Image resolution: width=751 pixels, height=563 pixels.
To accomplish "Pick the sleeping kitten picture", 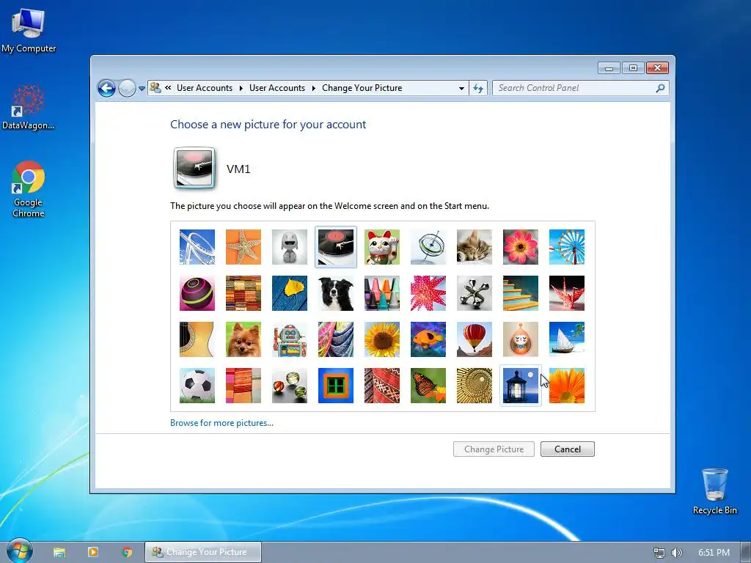I will [x=475, y=247].
